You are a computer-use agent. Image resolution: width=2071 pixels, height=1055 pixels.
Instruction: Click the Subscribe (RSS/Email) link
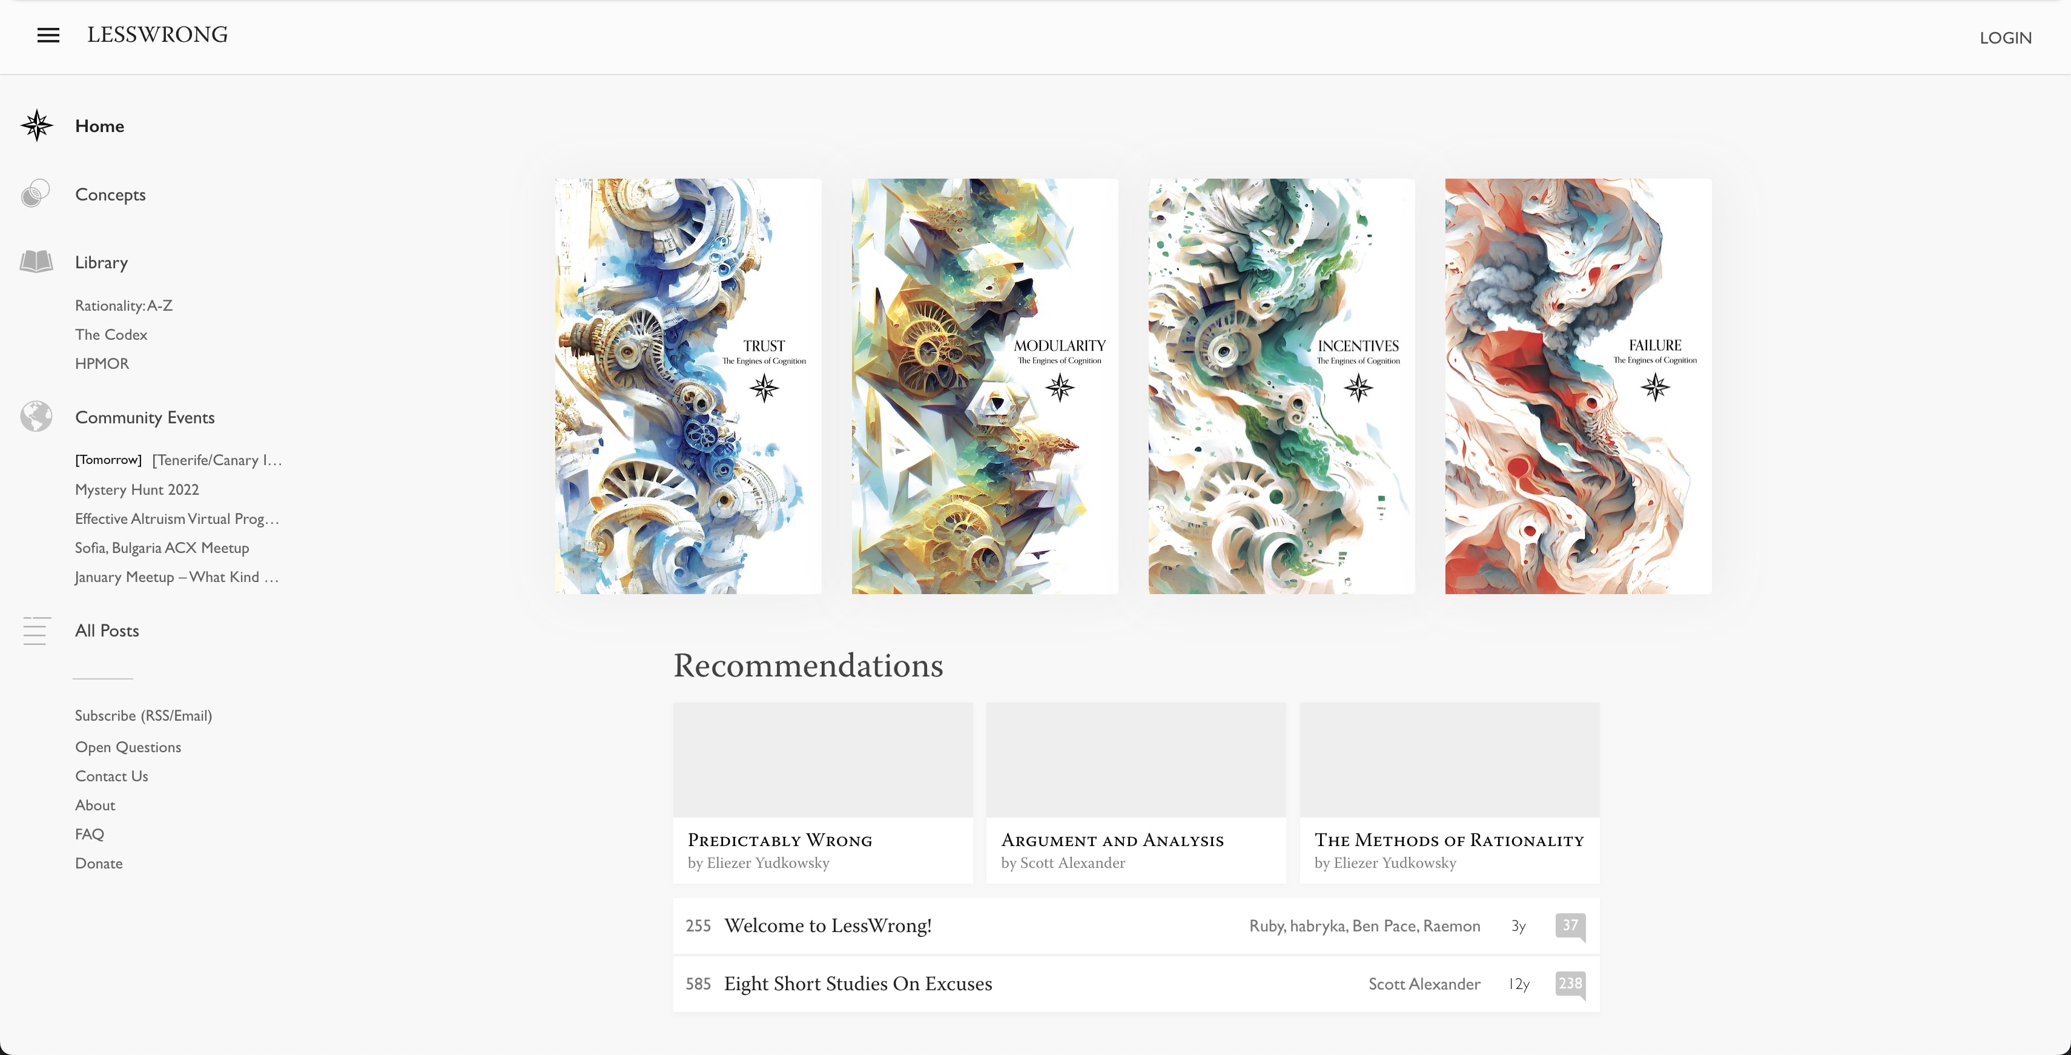pyautogui.click(x=143, y=716)
